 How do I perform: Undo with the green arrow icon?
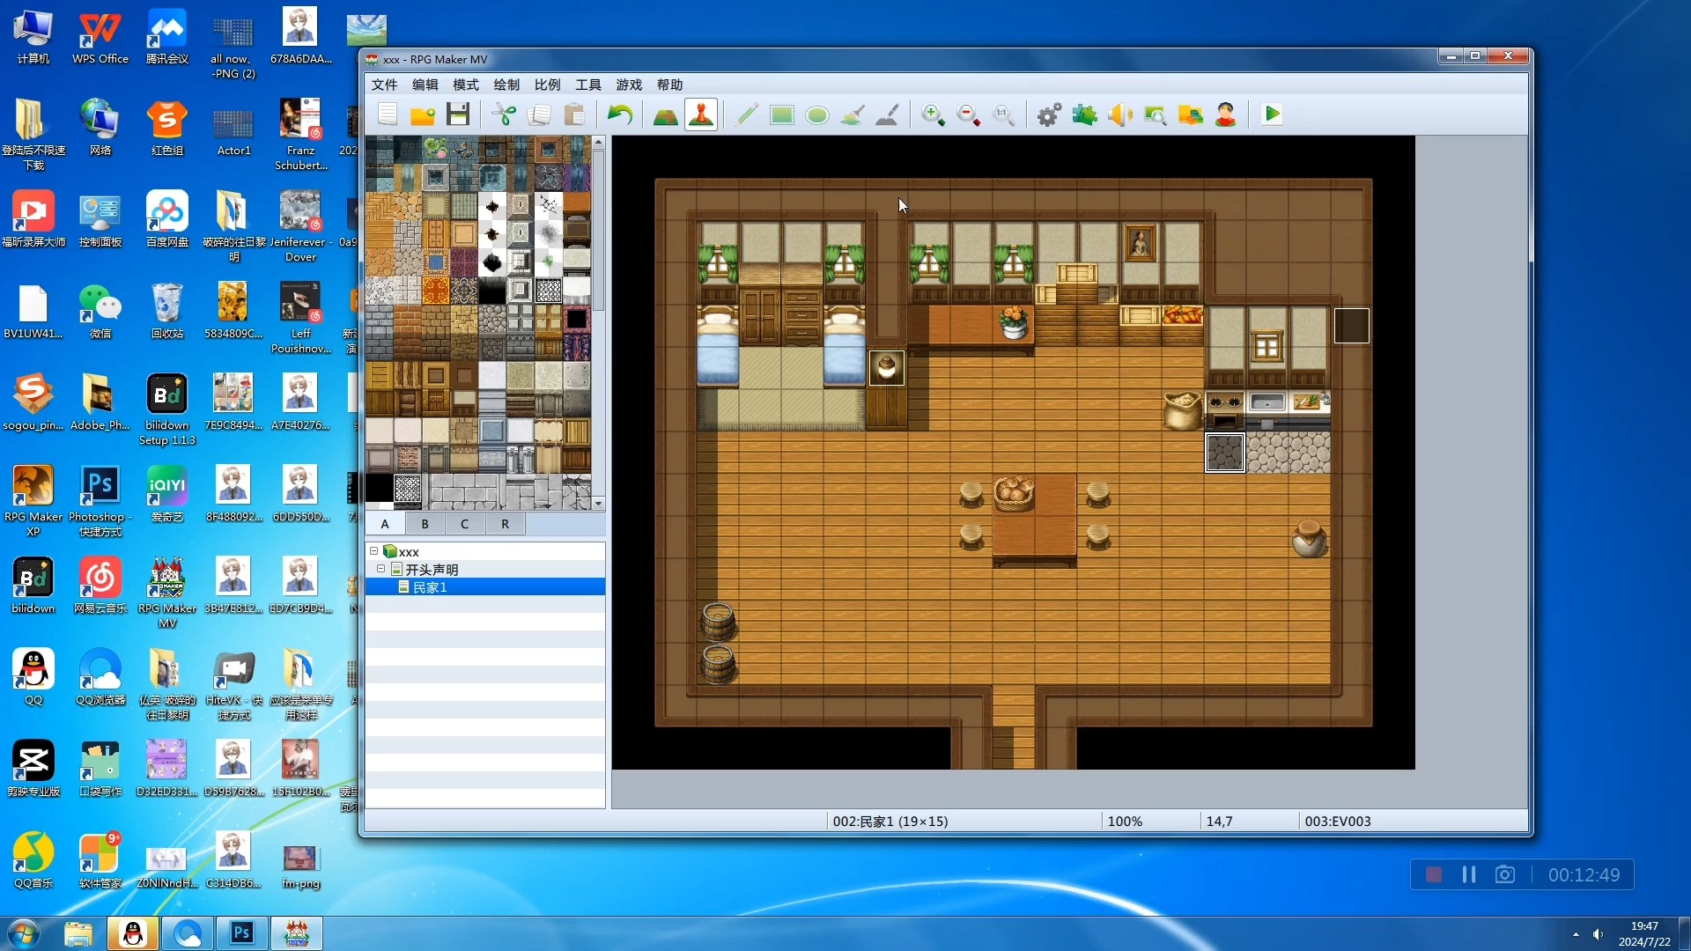(620, 114)
